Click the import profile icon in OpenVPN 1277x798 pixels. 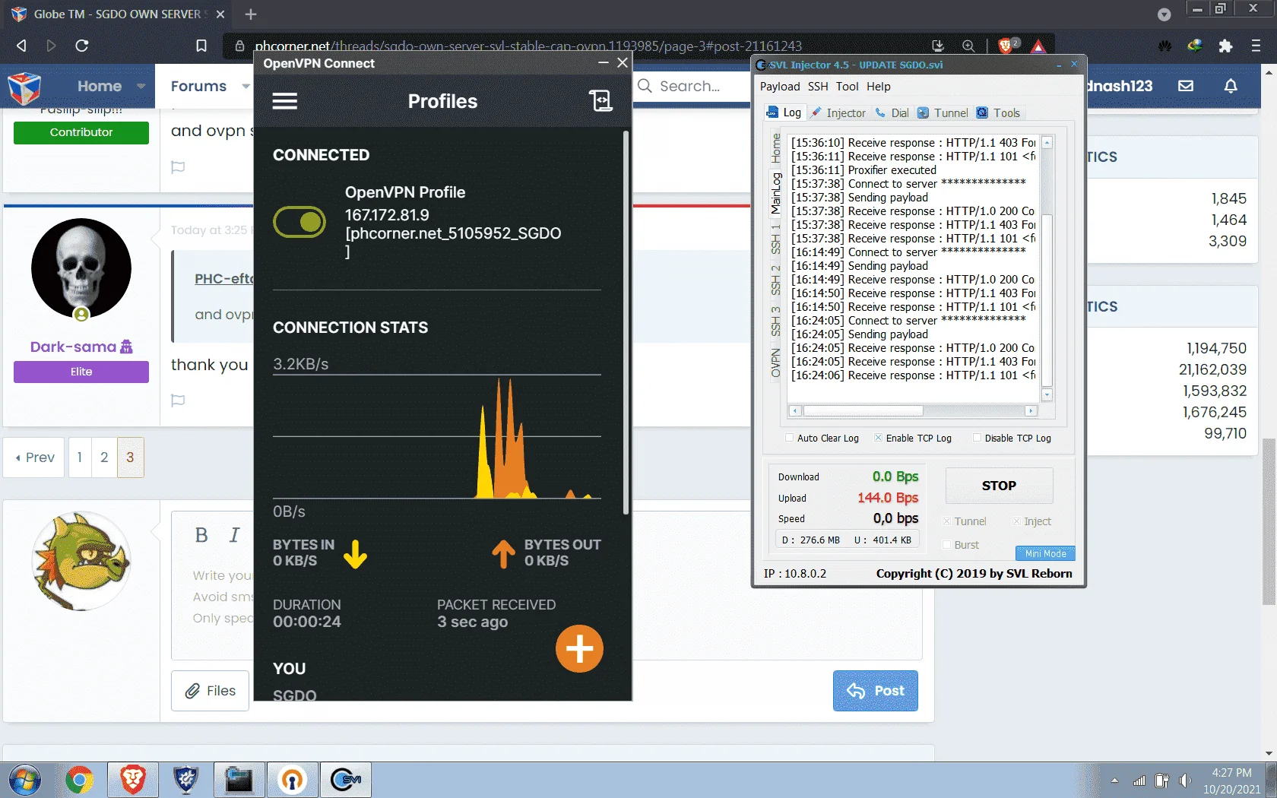[600, 100]
